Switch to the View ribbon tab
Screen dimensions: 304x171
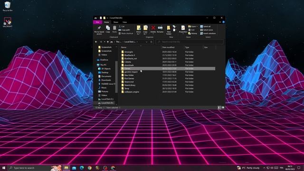click(x=124, y=22)
